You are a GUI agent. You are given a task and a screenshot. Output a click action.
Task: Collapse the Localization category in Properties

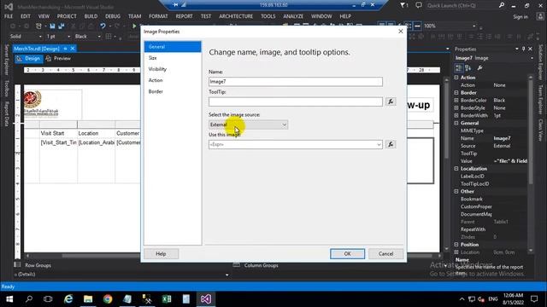tap(456, 169)
